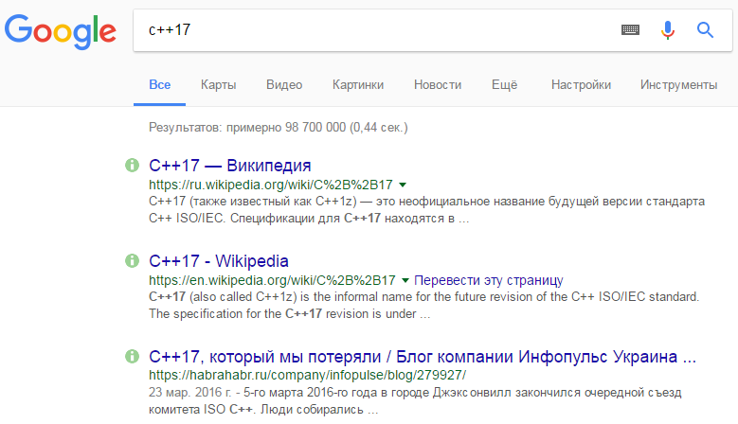Click green info icon beside habrahabr result

coord(132,356)
